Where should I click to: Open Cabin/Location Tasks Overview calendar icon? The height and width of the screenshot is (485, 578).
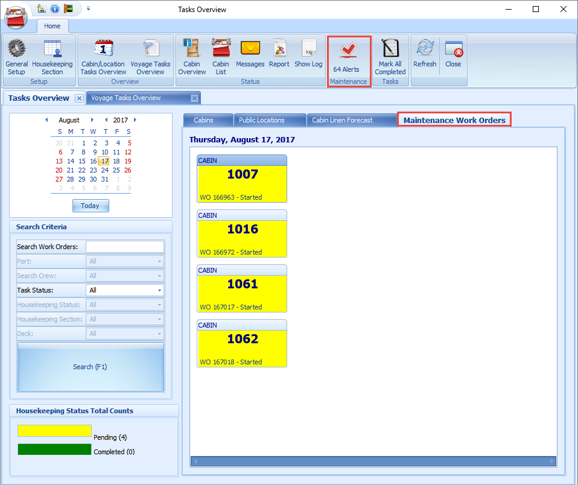pos(103,54)
